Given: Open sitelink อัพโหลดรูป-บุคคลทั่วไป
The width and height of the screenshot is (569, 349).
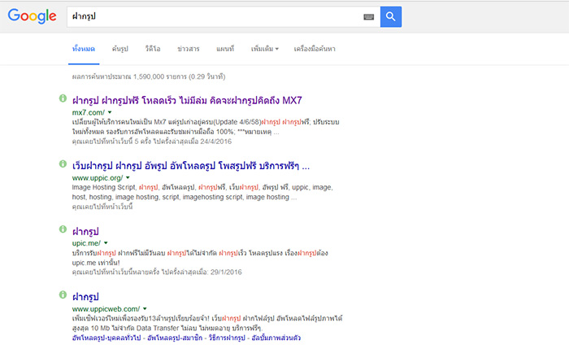Looking at the screenshot, I should pyautogui.click(x=106, y=338).
